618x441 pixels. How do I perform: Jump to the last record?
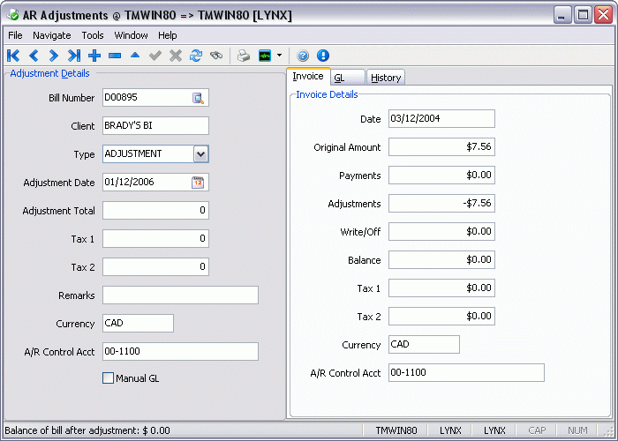coord(74,56)
